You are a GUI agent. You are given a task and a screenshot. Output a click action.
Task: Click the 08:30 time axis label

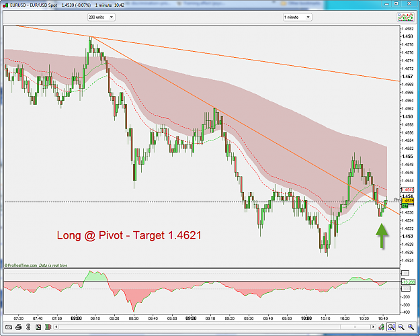pos(134,319)
